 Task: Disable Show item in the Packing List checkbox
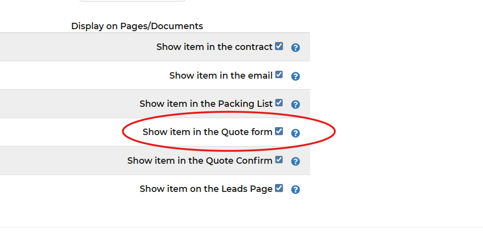279,103
